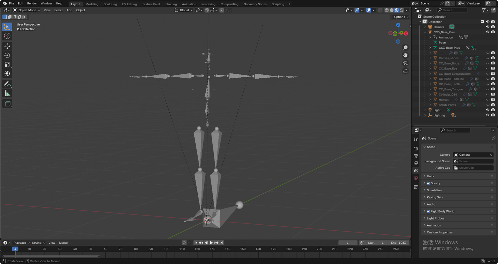Select the Annotate tool

(7, 84)
